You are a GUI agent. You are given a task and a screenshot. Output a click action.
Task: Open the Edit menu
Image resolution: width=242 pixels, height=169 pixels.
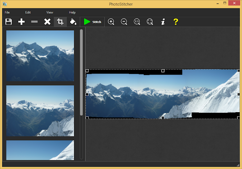[x=28, y=13]
